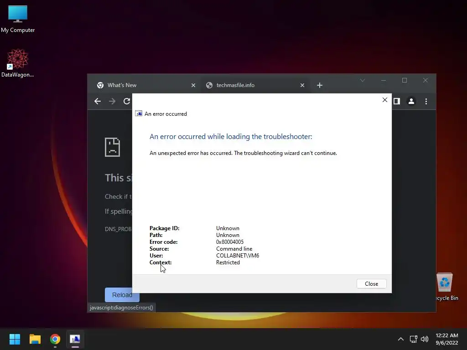Click the COLLABNET\VM6 user value
Image resolution: width=467 pixels, height=350 pixels.
point(238,256)
